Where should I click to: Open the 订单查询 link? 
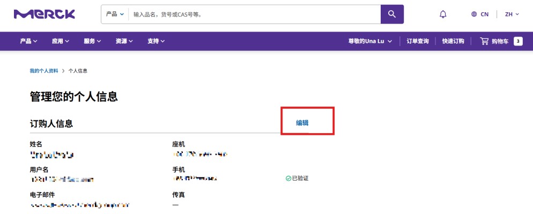(x=418, y=41)
